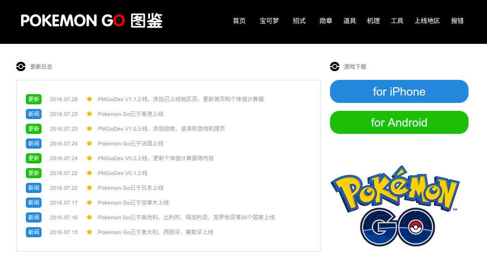Click the 新闻 badge on 意大利 row
The height and width of the screenshot is (271, 487).
pyautogui.click(x=34, y=232)
